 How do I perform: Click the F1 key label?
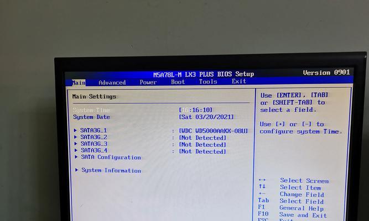point(261,207)
